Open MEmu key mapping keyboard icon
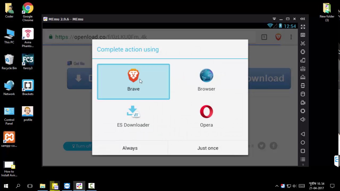340x191 pixels. click(303, 35)
